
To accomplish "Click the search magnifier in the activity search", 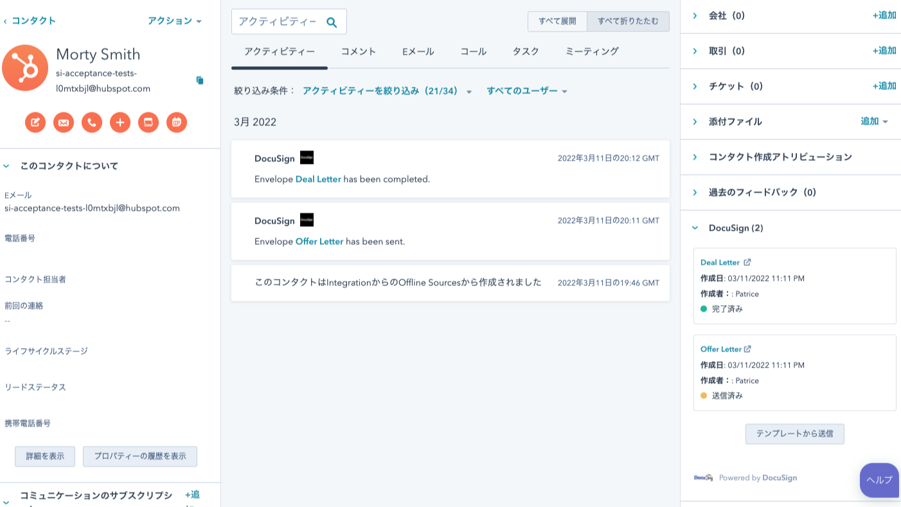I will pos(332,21).
